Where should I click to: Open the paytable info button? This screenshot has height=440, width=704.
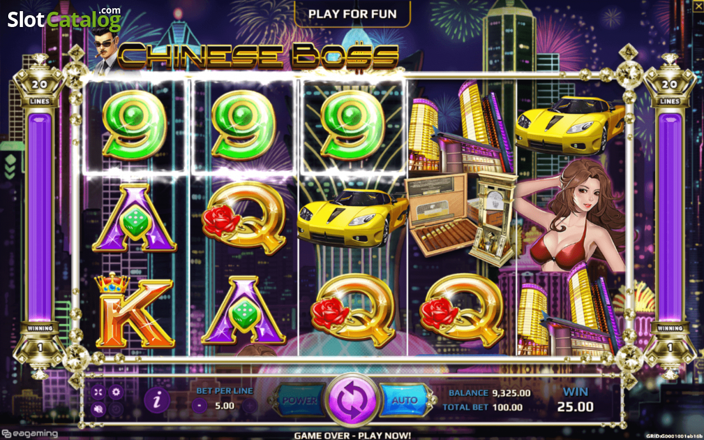(x=157, y=401)
